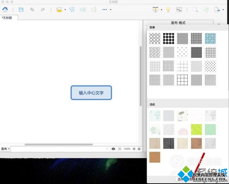This screenshot has height=184, width=229.
Task: Choose the black checkered gingham pattern
Action: point(169,39)
